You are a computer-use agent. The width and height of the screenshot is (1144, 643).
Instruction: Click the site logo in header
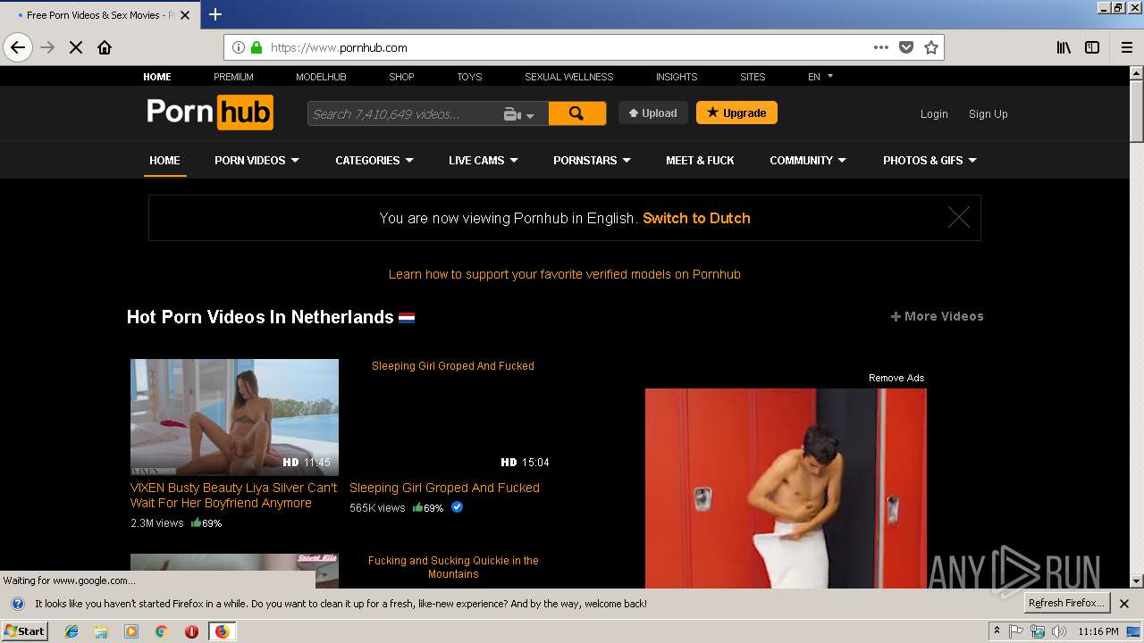210,113
